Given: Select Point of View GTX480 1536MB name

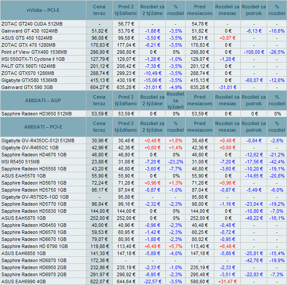Looking at the screenshot, I should coord(34,52).
